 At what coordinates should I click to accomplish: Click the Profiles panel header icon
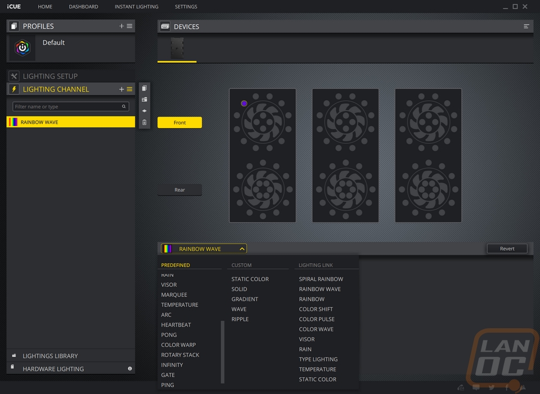click(13, 26)
